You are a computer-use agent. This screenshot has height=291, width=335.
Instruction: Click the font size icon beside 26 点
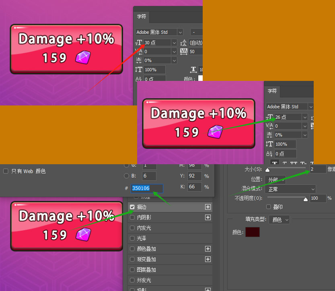click(269, 117)
